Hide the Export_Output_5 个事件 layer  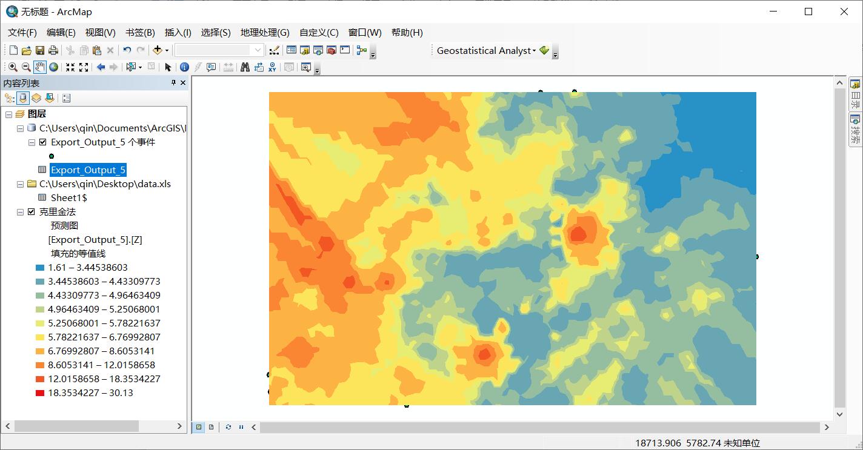pos(42,142)
